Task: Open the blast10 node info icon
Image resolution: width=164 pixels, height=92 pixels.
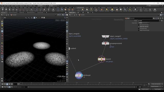Action: click(x=160, y=18)
